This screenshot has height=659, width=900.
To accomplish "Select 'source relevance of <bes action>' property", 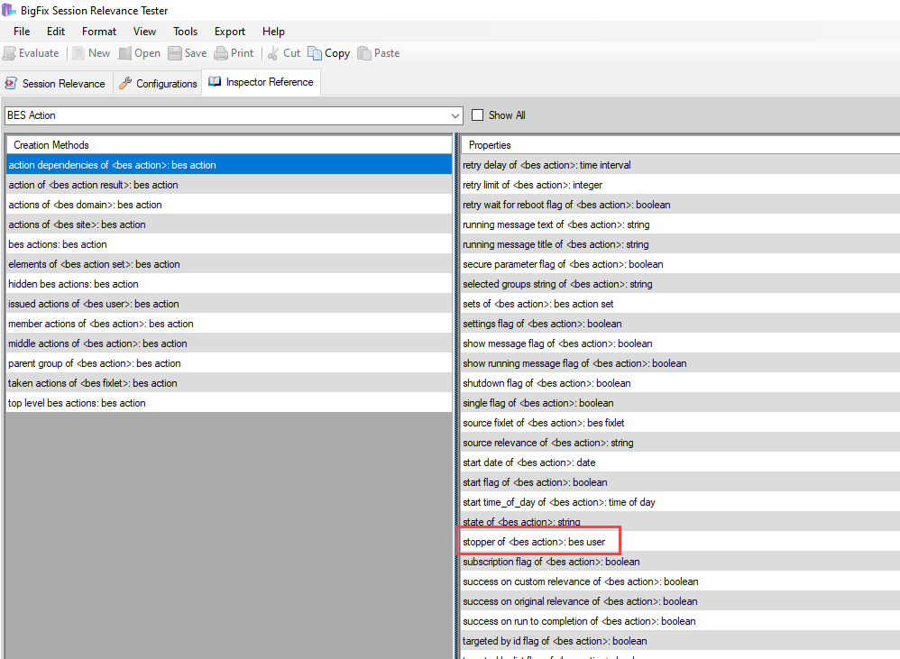I will click(681, 443).
